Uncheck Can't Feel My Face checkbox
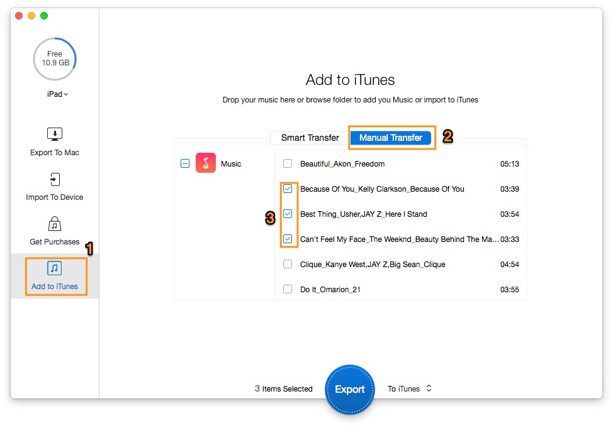Viewport: 613px width, 428px height. click(x=288, y=239)
